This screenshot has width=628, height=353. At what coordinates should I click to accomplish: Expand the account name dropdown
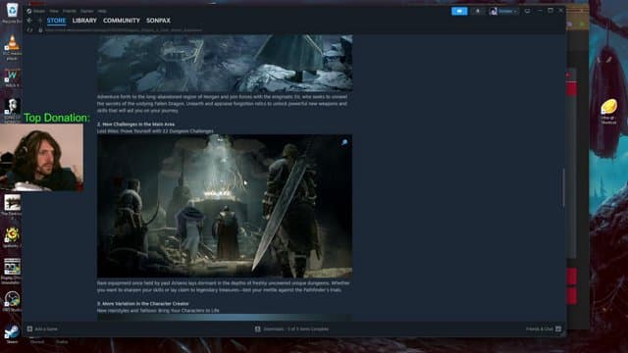507,11
